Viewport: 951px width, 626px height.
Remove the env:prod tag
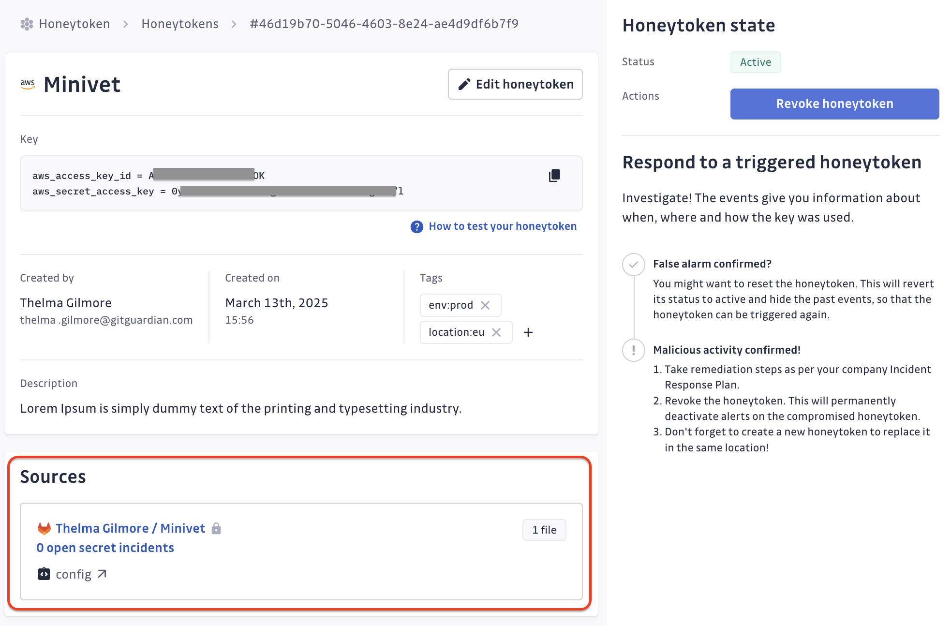(x=485, y=305)
